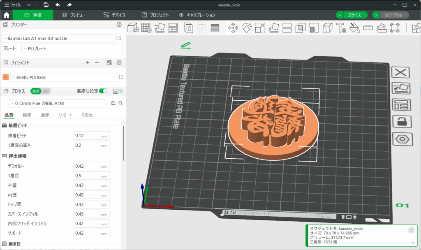
Task: Click the redo arrow in title bar
Action: pos(69,5)
